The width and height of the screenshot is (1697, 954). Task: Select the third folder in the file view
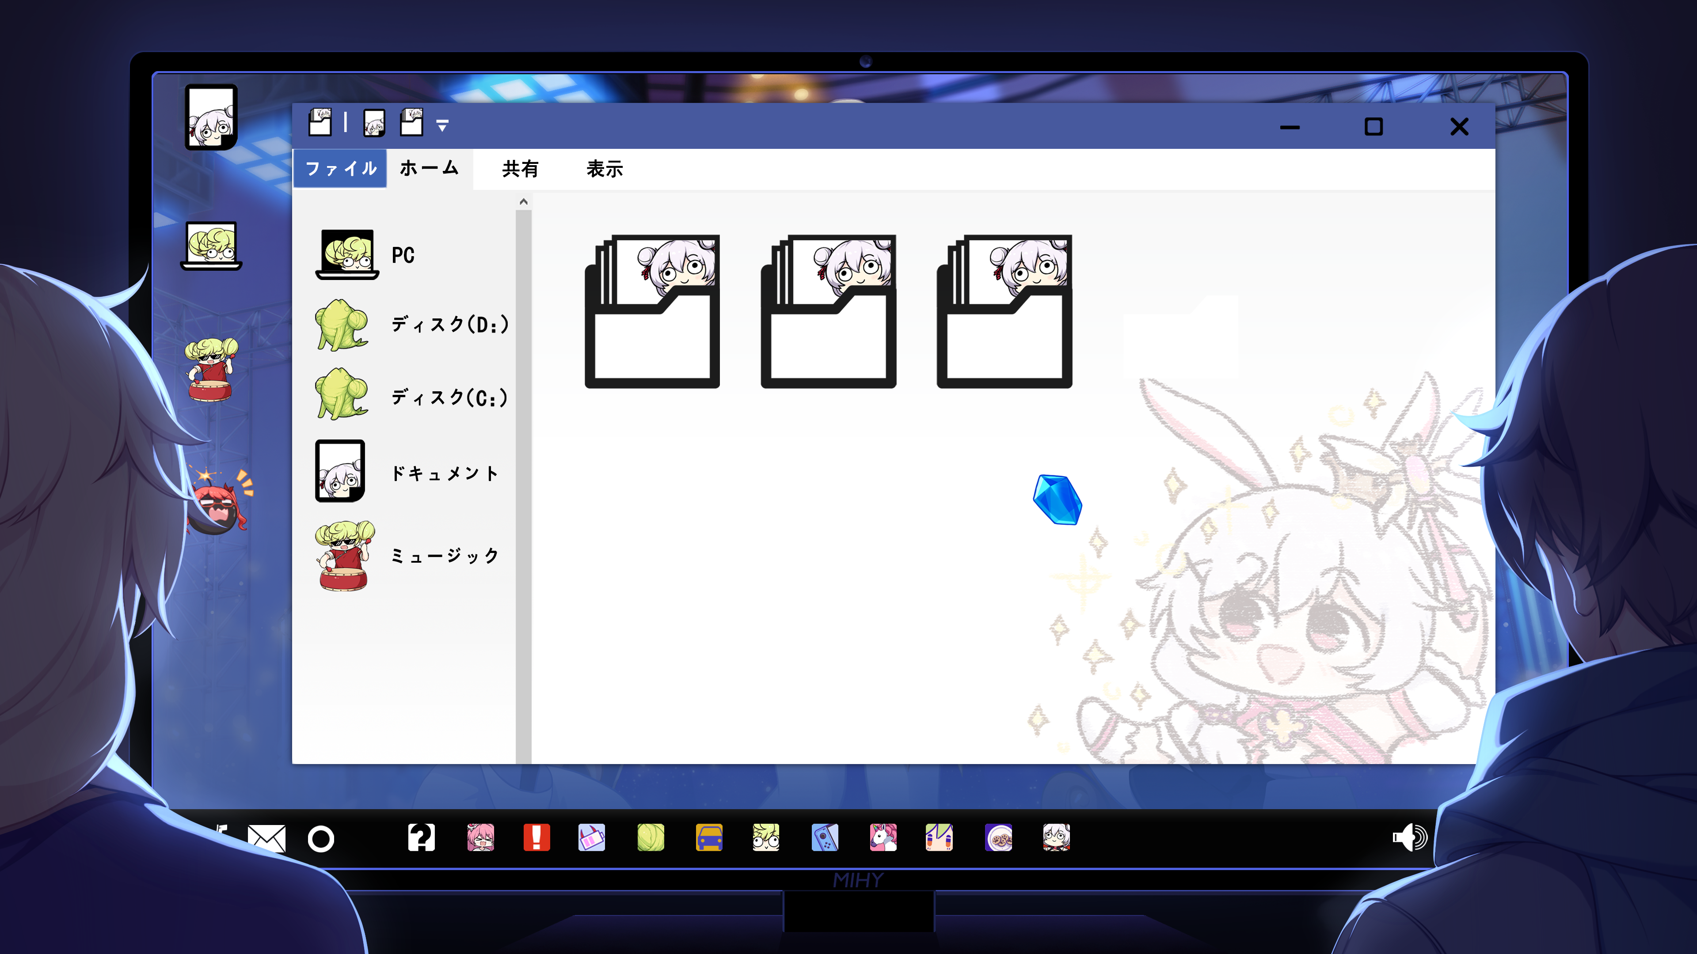(1004, 311)
